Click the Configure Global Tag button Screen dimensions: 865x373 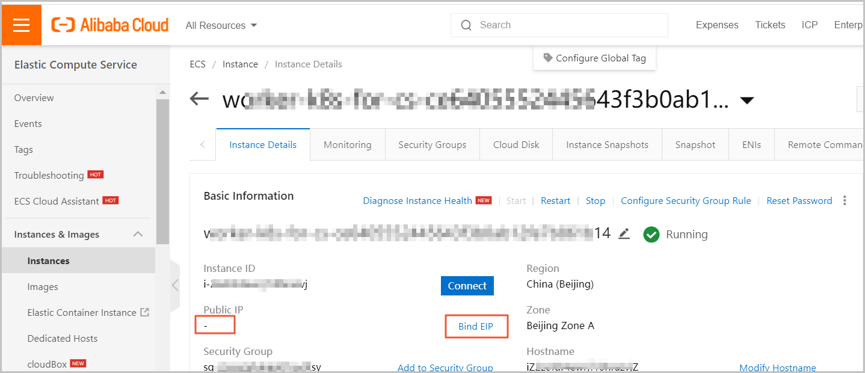coord(594,58)
